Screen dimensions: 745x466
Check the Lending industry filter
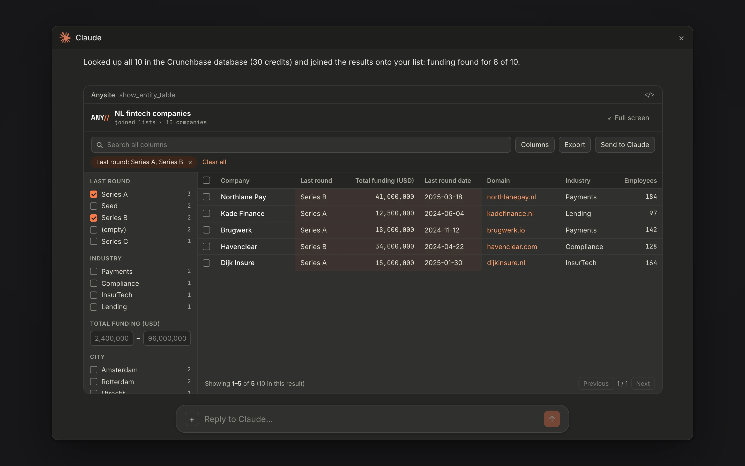pyautogui.click(x=94, y=307)
